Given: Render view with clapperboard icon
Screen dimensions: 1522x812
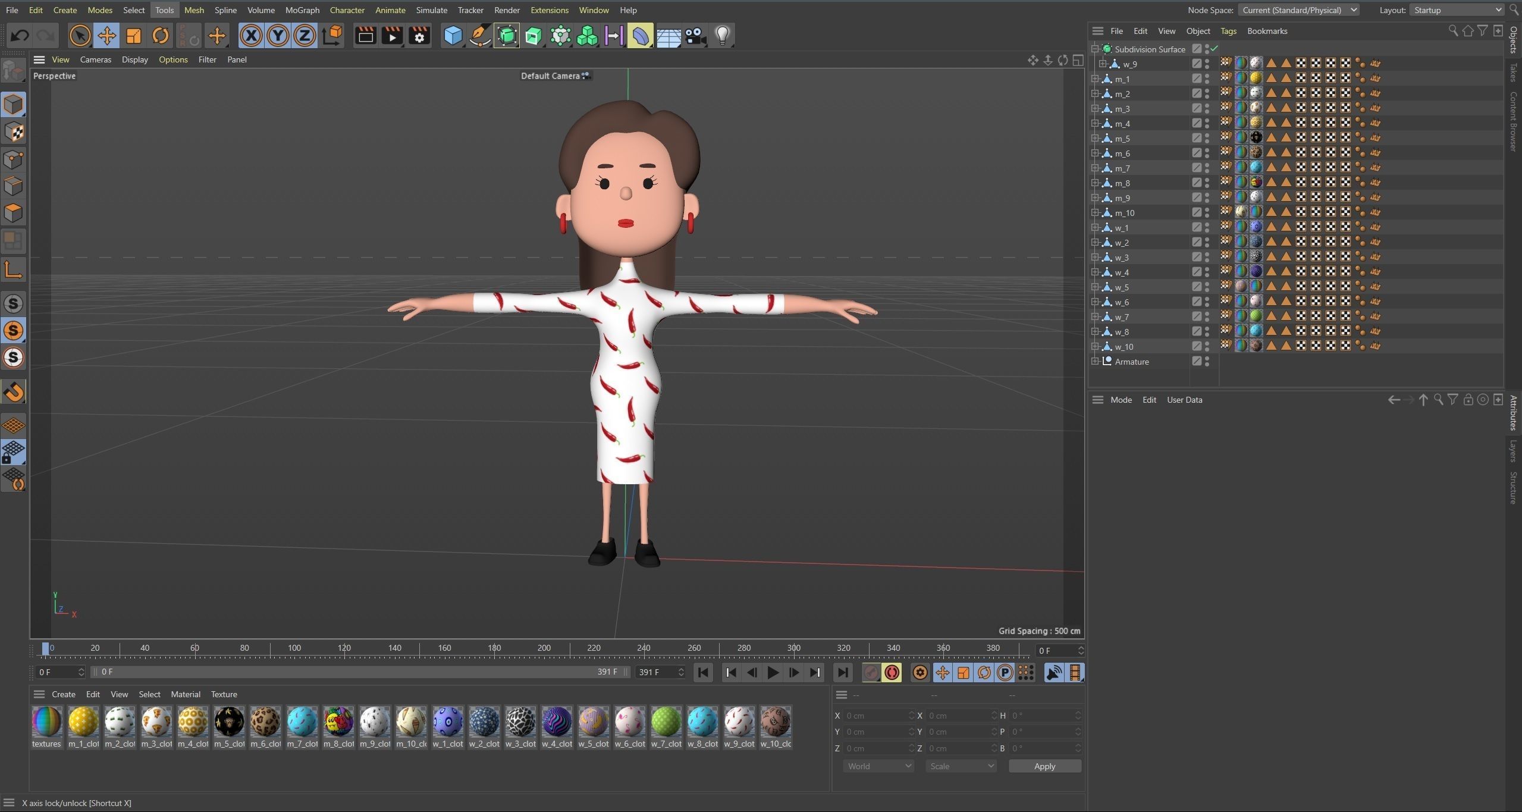Looking at the screenshot, I should coord(365,36).
